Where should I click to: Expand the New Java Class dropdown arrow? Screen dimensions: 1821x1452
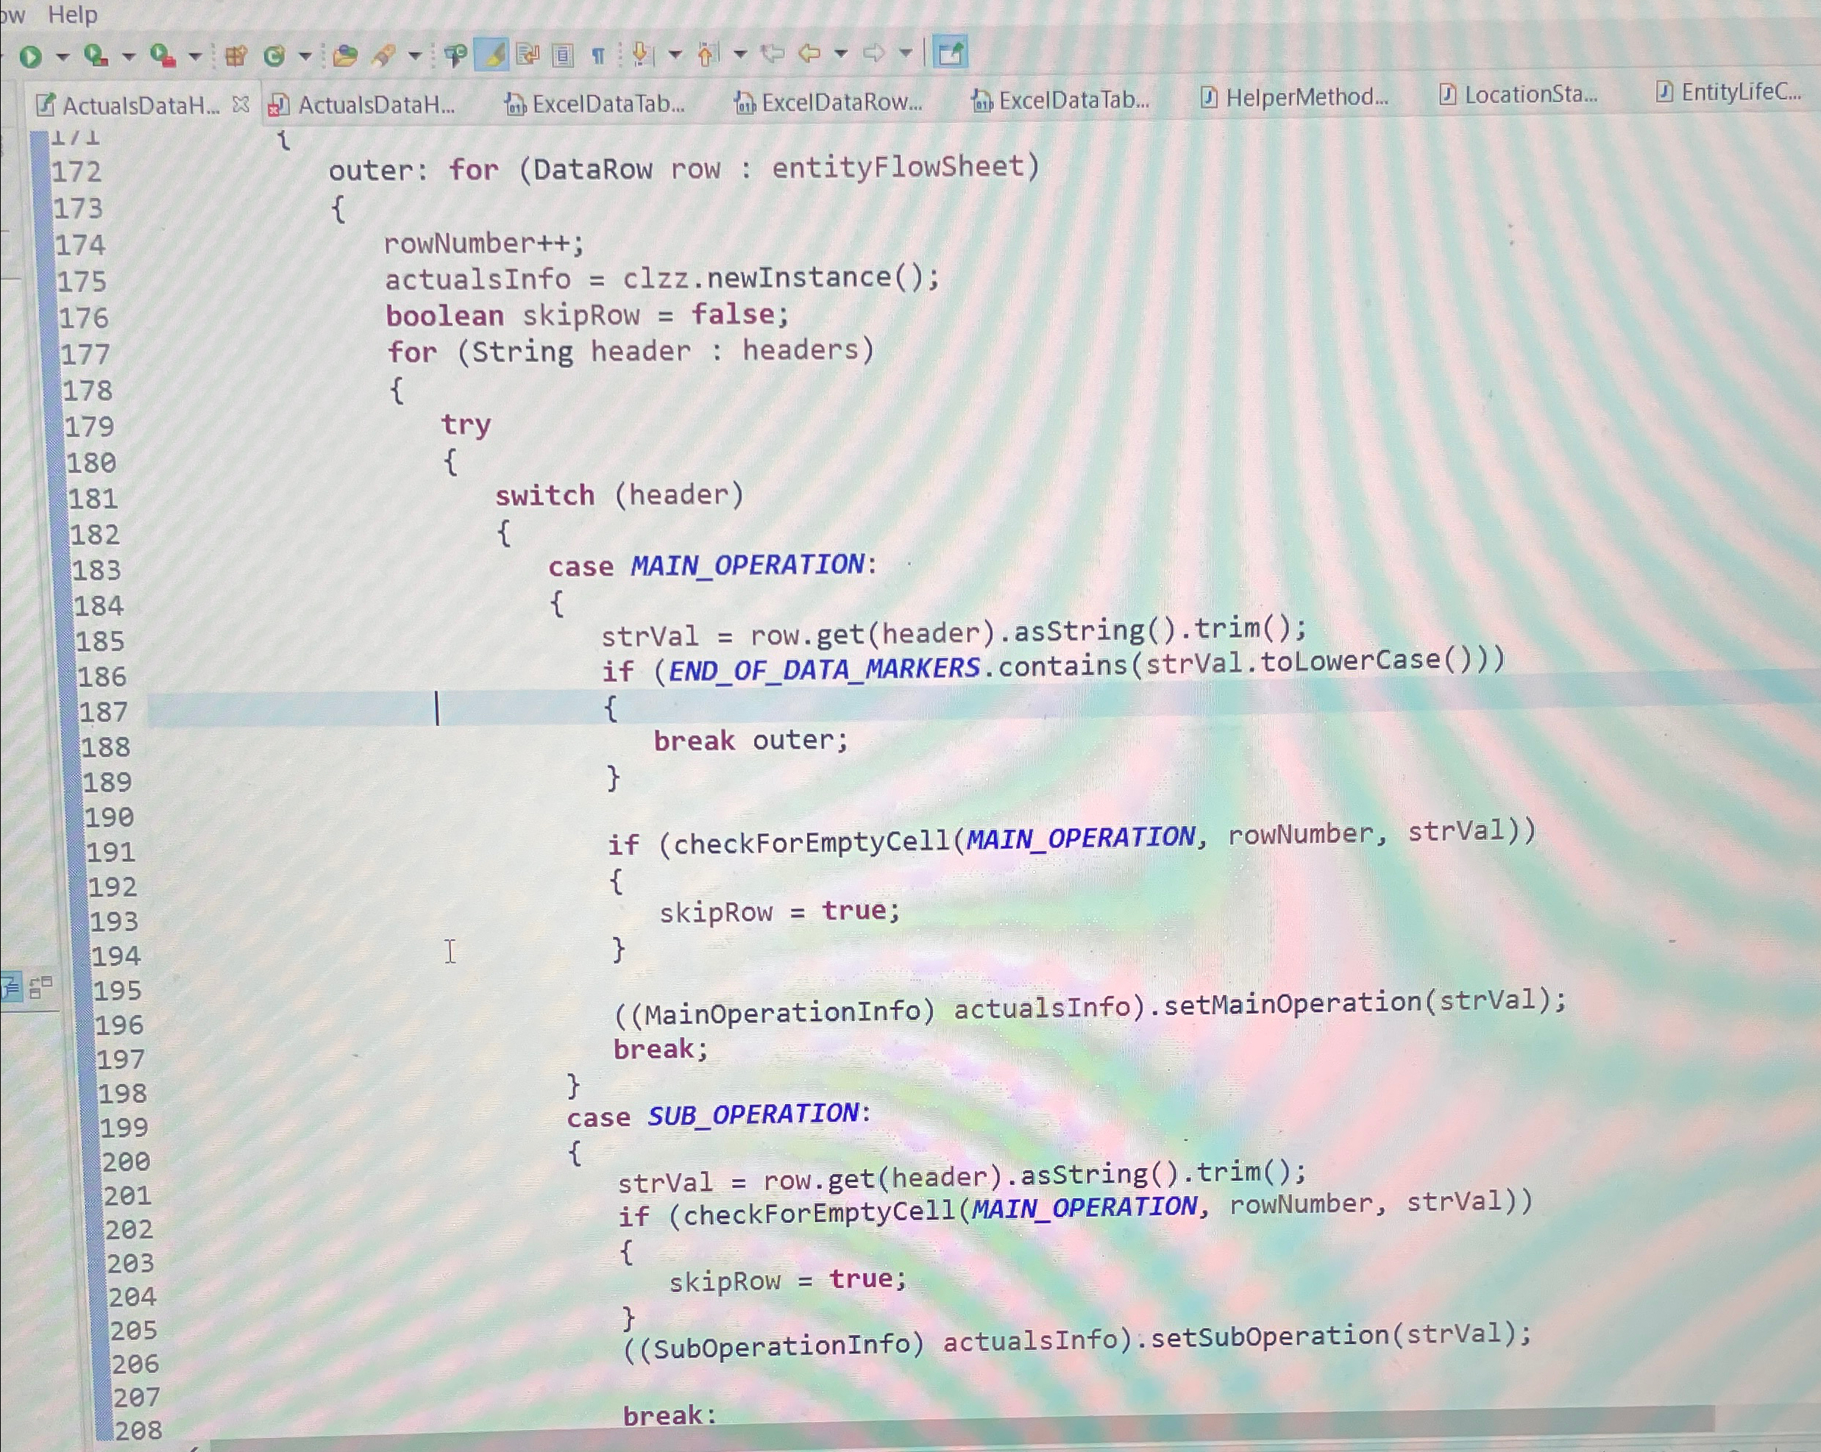tap(305, 57)
